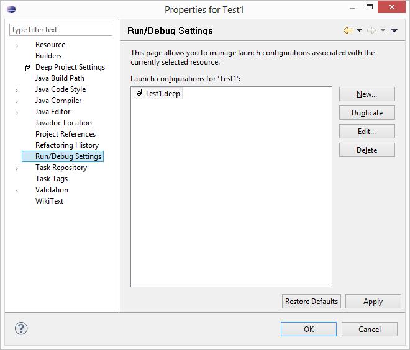Click the back navigation arrow icon
410x350 pixels.
pos(348,30)
